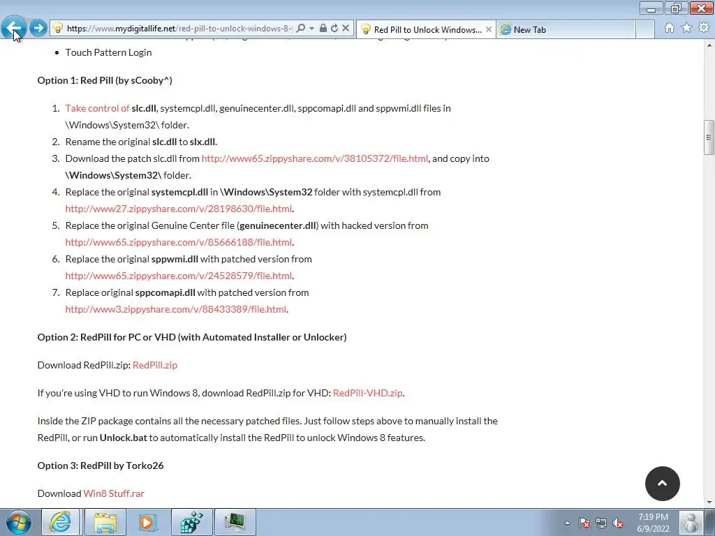
Task: Click the bold Unlock.bat text
Action: [x=123, y=438]
